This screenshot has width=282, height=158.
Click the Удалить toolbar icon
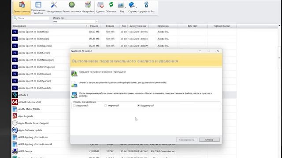point(100,7)
